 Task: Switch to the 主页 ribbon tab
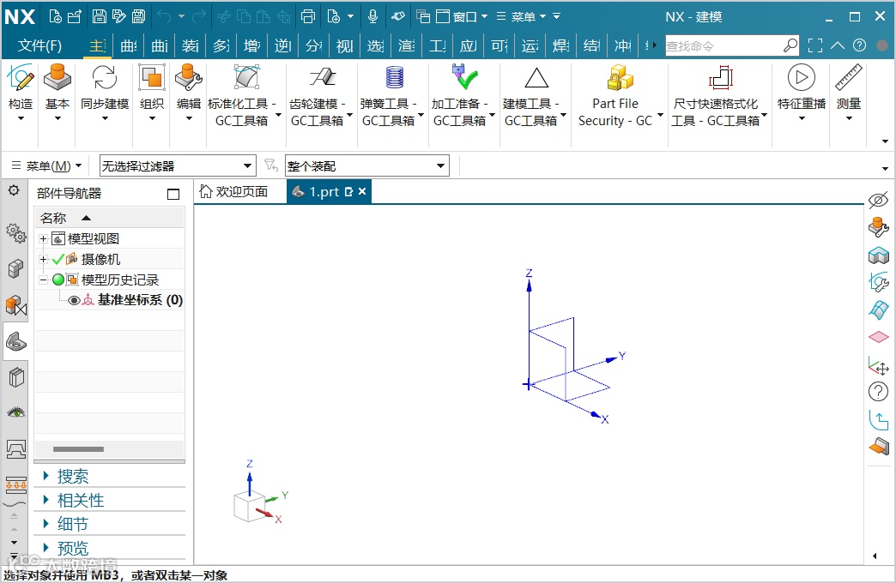point(98,45)
